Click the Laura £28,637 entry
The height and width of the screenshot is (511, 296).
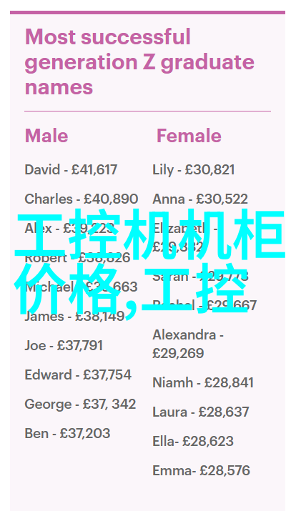[201, 412]
